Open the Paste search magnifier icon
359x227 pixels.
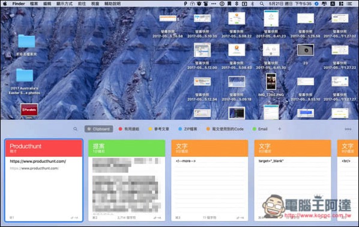click(75, 129)
